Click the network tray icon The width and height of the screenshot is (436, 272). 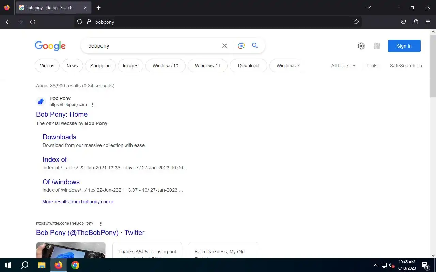(x=384, y=265)
